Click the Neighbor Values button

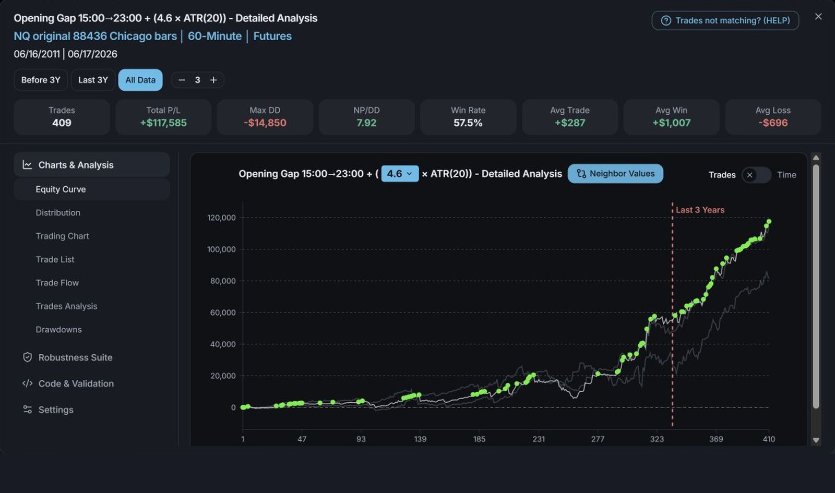pos(615,174)
